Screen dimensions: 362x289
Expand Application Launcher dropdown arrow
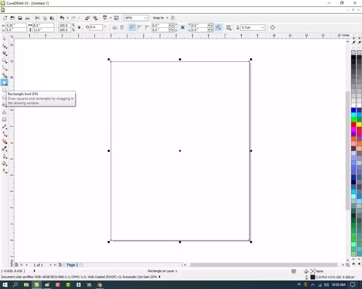110,18
